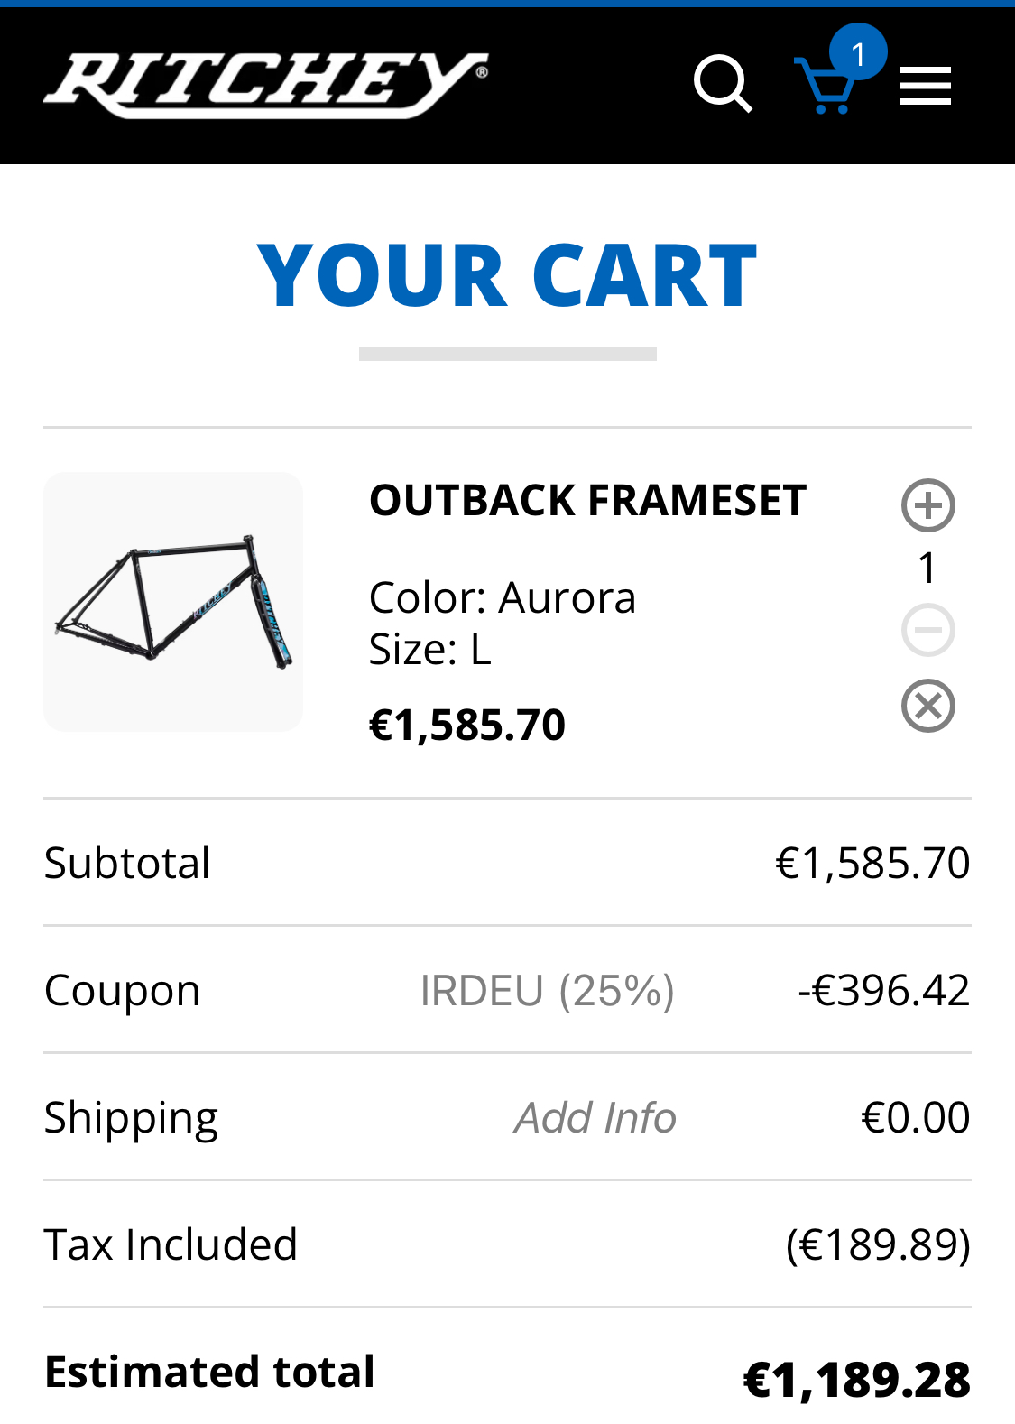This screenshot has width=1015, height=1424.
Task: Click the YOUR CART page heading
Action: click(x=507, y=276)
